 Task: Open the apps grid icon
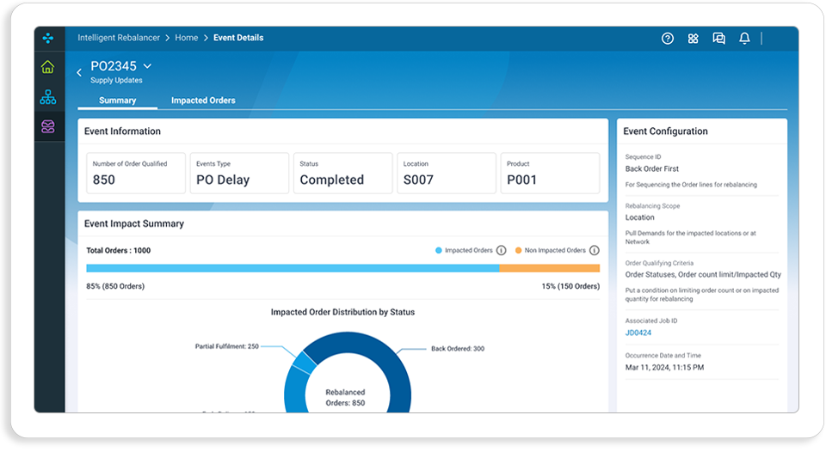click(693, 39)
